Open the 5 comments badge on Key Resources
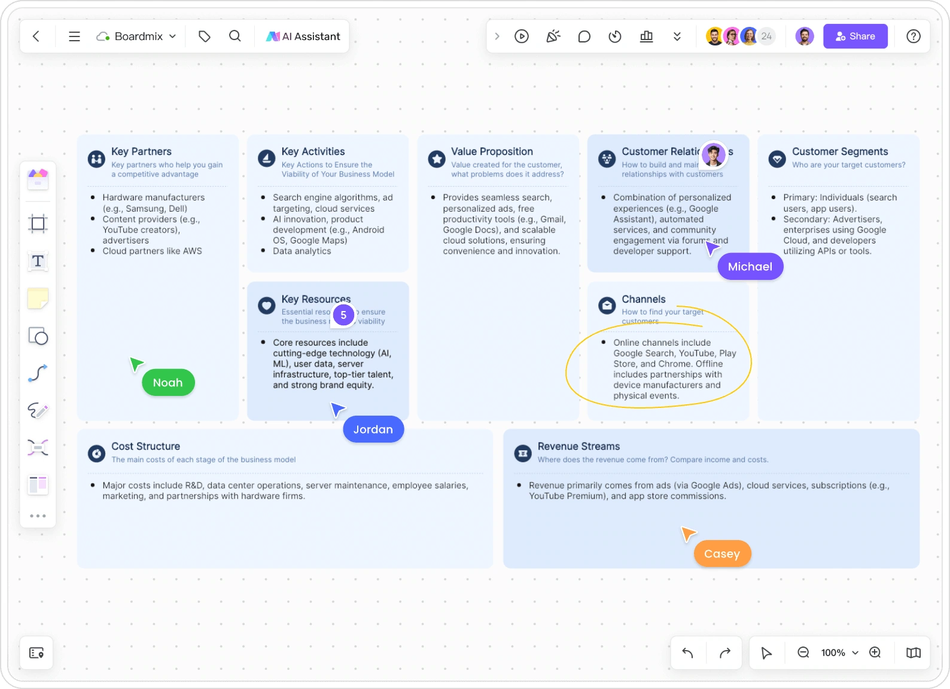 pos(343,315)
